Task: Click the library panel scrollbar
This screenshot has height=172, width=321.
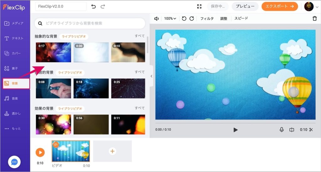Action: point(148,45)
